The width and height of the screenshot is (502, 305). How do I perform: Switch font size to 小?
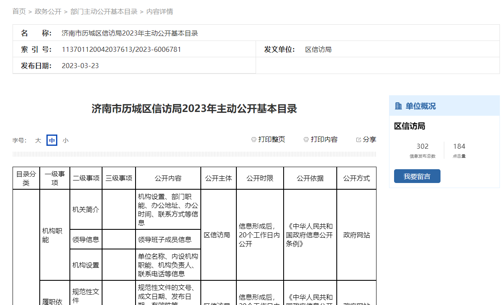(x=66, y=140)
